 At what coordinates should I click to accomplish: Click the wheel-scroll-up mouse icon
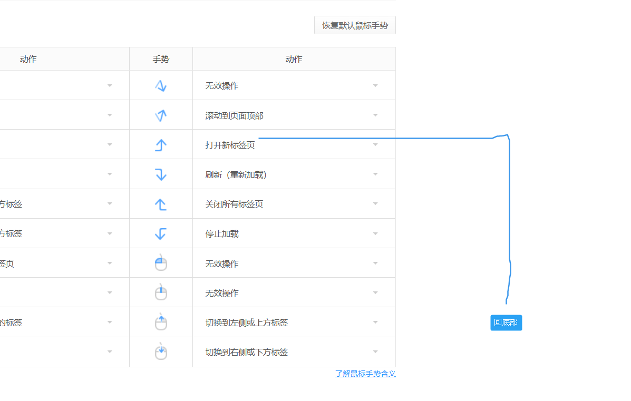point(161,322)
